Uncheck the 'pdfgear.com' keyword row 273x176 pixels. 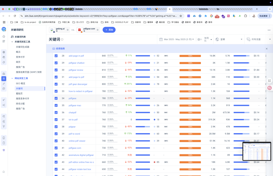click(56, 148)
